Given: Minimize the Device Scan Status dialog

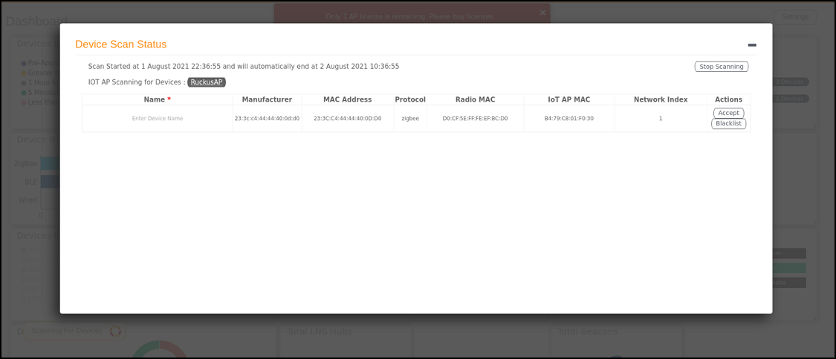Looking at the screenshot, I should pos(752,45).
